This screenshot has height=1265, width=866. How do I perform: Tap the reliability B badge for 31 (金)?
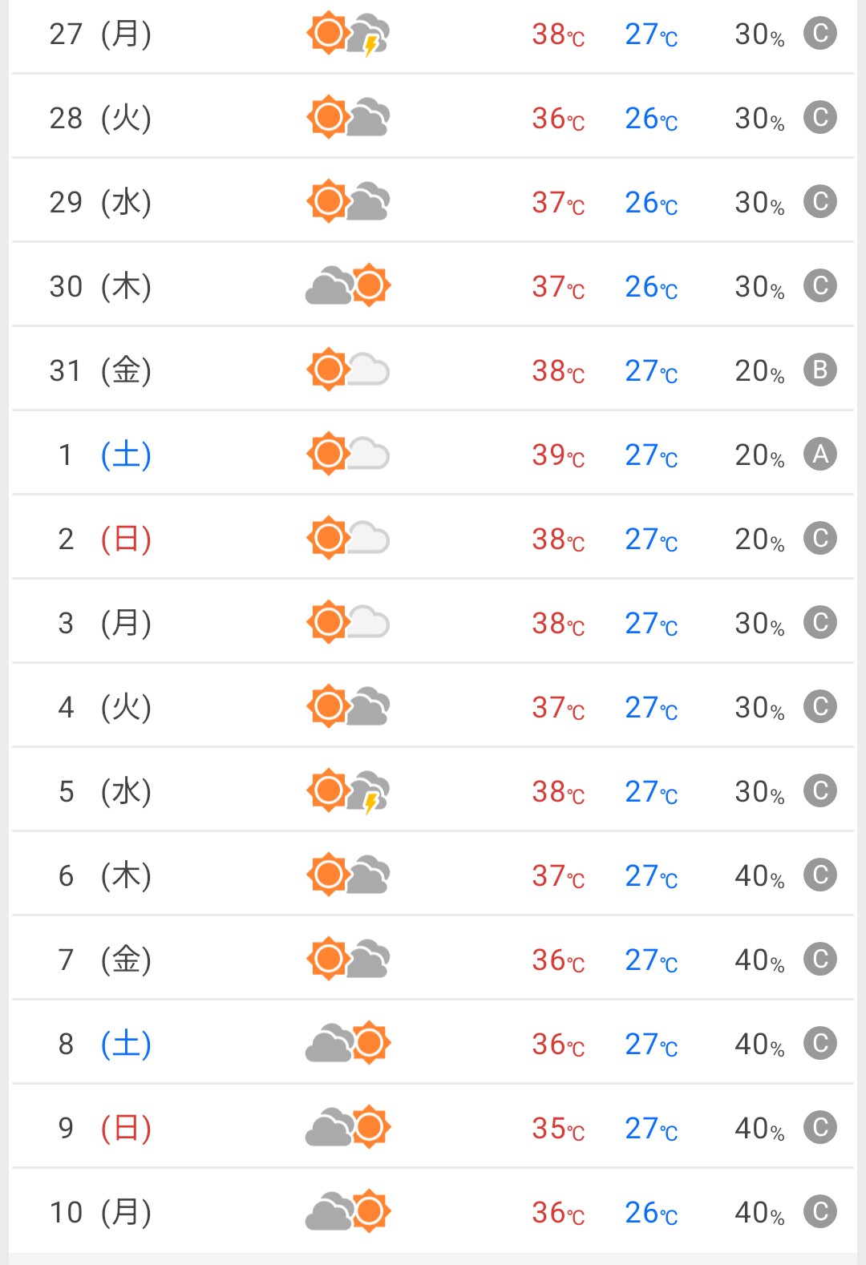click(820, 370)
